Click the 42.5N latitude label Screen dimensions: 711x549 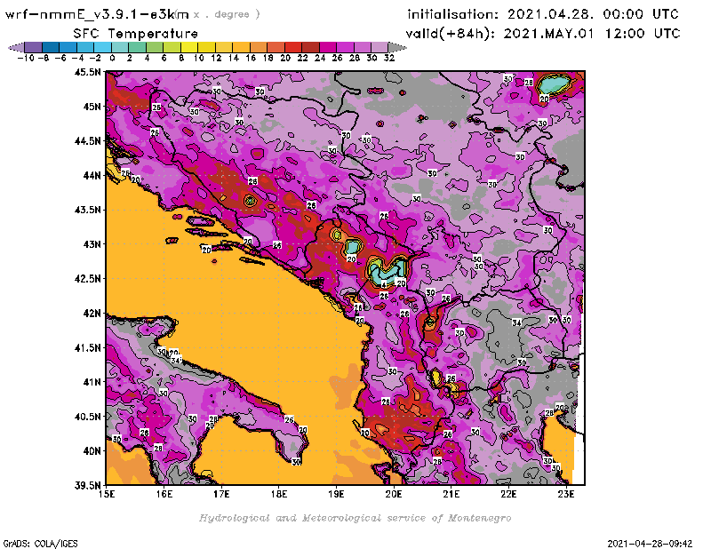(x=87, y=278)
